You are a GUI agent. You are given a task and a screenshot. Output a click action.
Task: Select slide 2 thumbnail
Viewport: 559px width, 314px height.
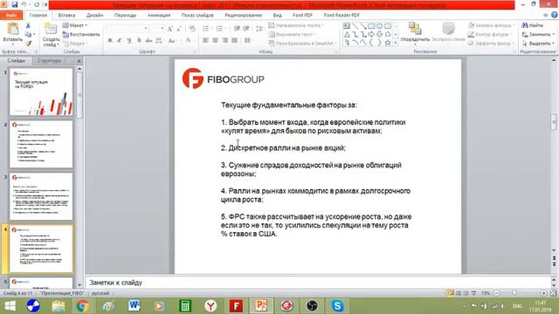point(41,144)
